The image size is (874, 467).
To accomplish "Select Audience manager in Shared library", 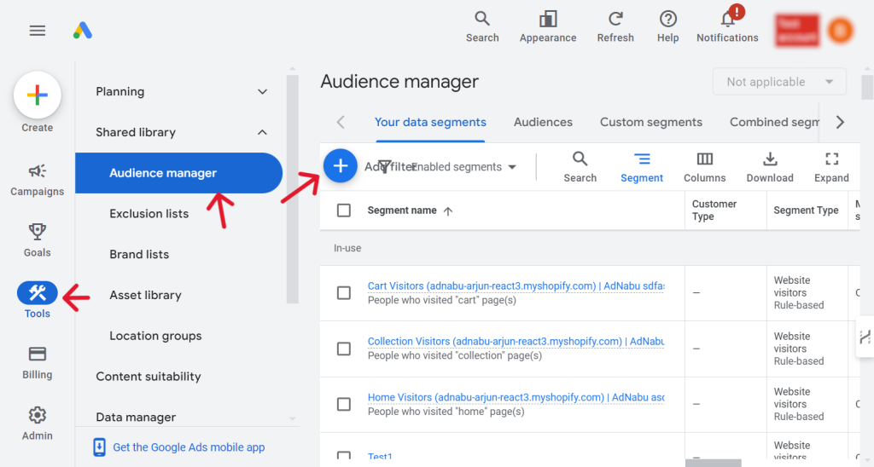I will pyautogui.click(x=178, y=173).
